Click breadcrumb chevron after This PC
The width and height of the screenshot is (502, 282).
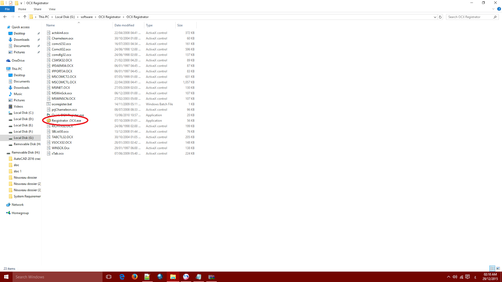pyautogui.click(x=52, y=17)
